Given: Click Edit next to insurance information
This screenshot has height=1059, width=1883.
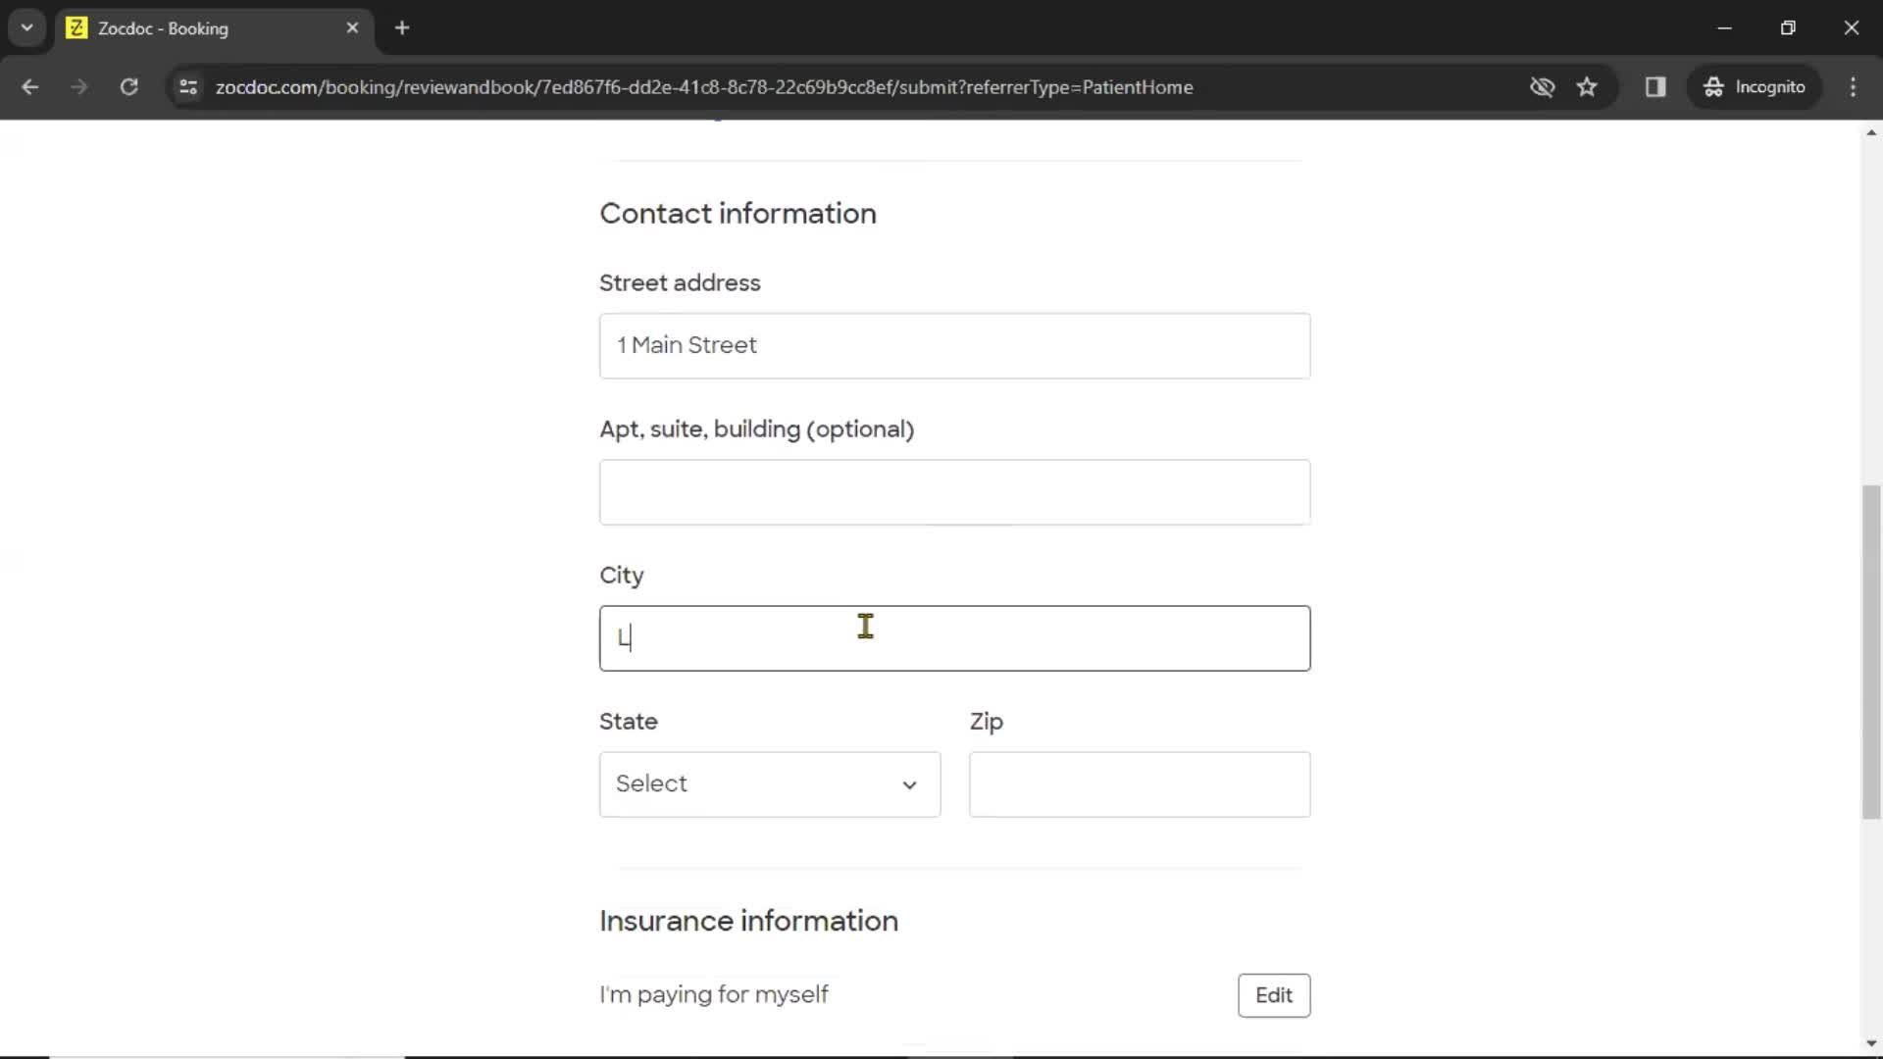Looking at the screenshot, I should [1274, 994].
